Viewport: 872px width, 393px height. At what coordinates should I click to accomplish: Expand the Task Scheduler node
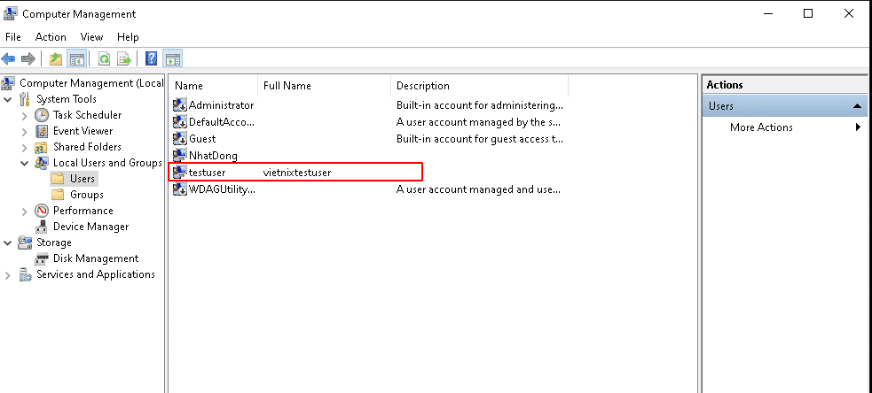24,115
